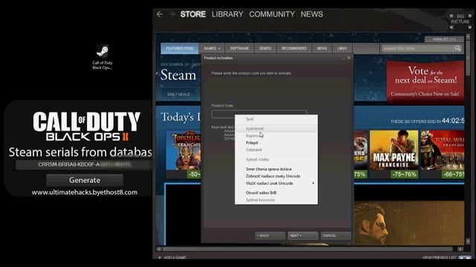Click the -75~76% Max Payne discount label
476x267 pixels.
405,174
